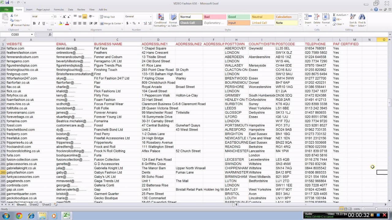Apply the Neutral cell style
Image resolution: width=392 pixels, height=220 pixels.
coord(262,17)
